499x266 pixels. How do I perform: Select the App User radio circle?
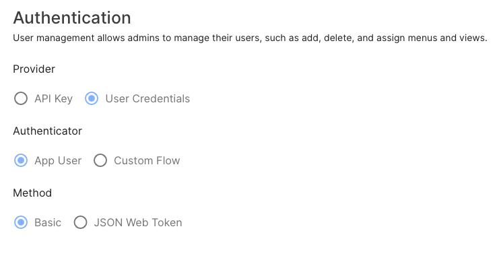point(21,160)
